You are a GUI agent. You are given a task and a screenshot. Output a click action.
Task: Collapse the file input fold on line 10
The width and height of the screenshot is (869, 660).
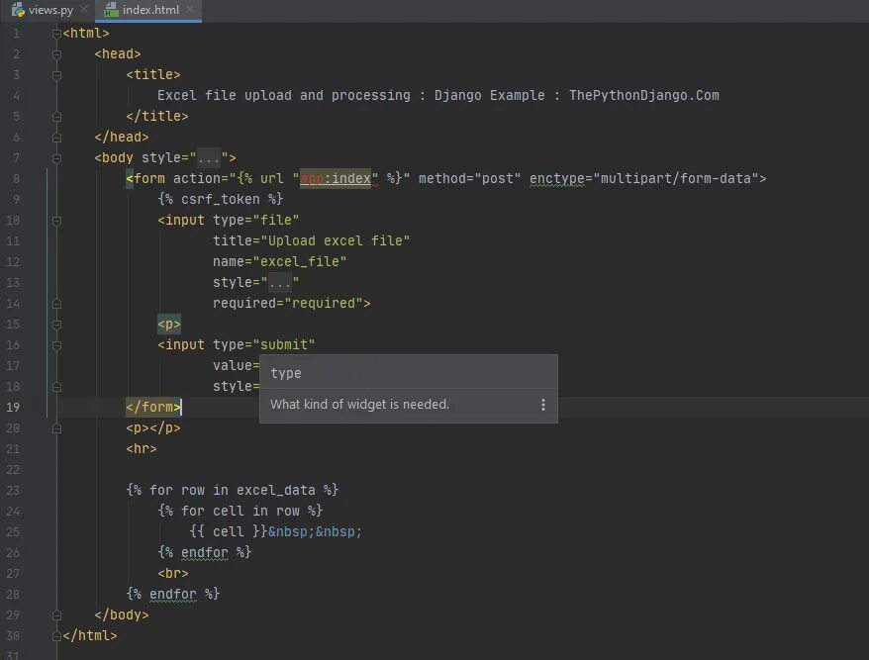coord(56,221)
